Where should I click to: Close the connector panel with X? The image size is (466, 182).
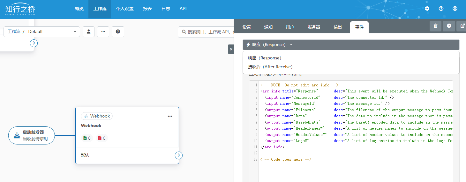tap(231, 49)
